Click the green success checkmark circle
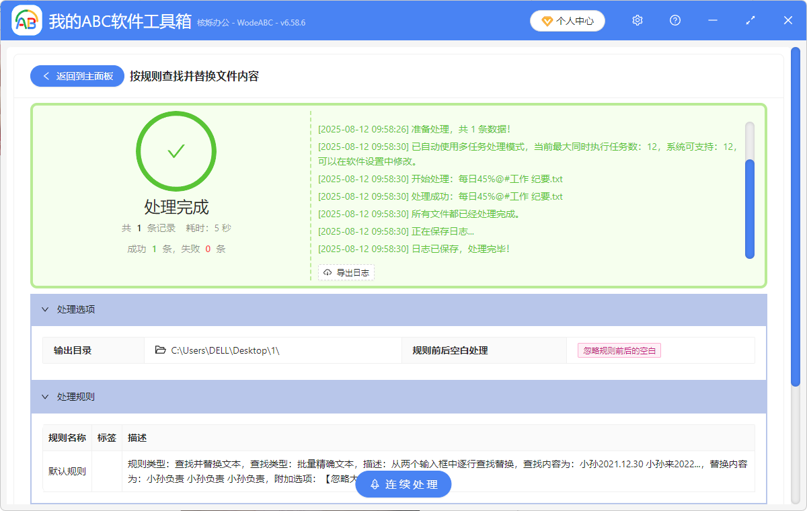The height and width of the screenshot is (511, 807). coord(176,151)
